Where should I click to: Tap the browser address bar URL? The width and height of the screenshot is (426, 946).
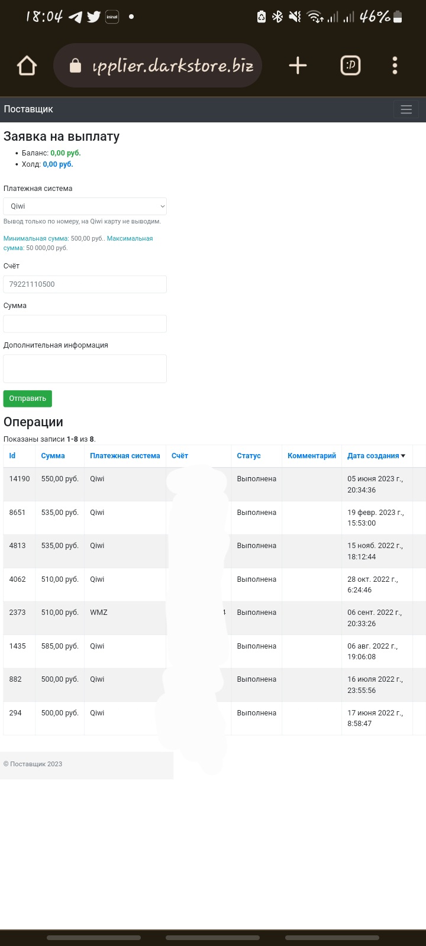coord(173,66)
